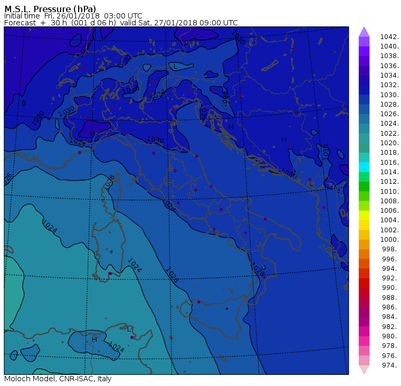Click the 1030. legend label

pos(389,95)
